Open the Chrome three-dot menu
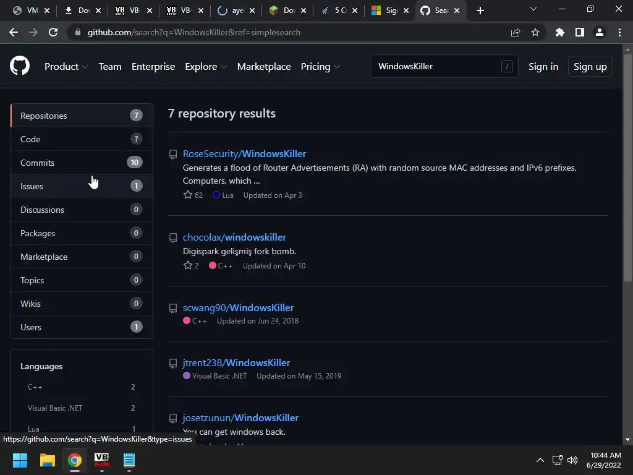The image size is (633, 475). (x=619, y=32)
